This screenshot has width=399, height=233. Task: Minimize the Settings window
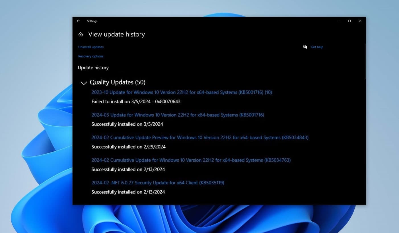tap(338, 21)
